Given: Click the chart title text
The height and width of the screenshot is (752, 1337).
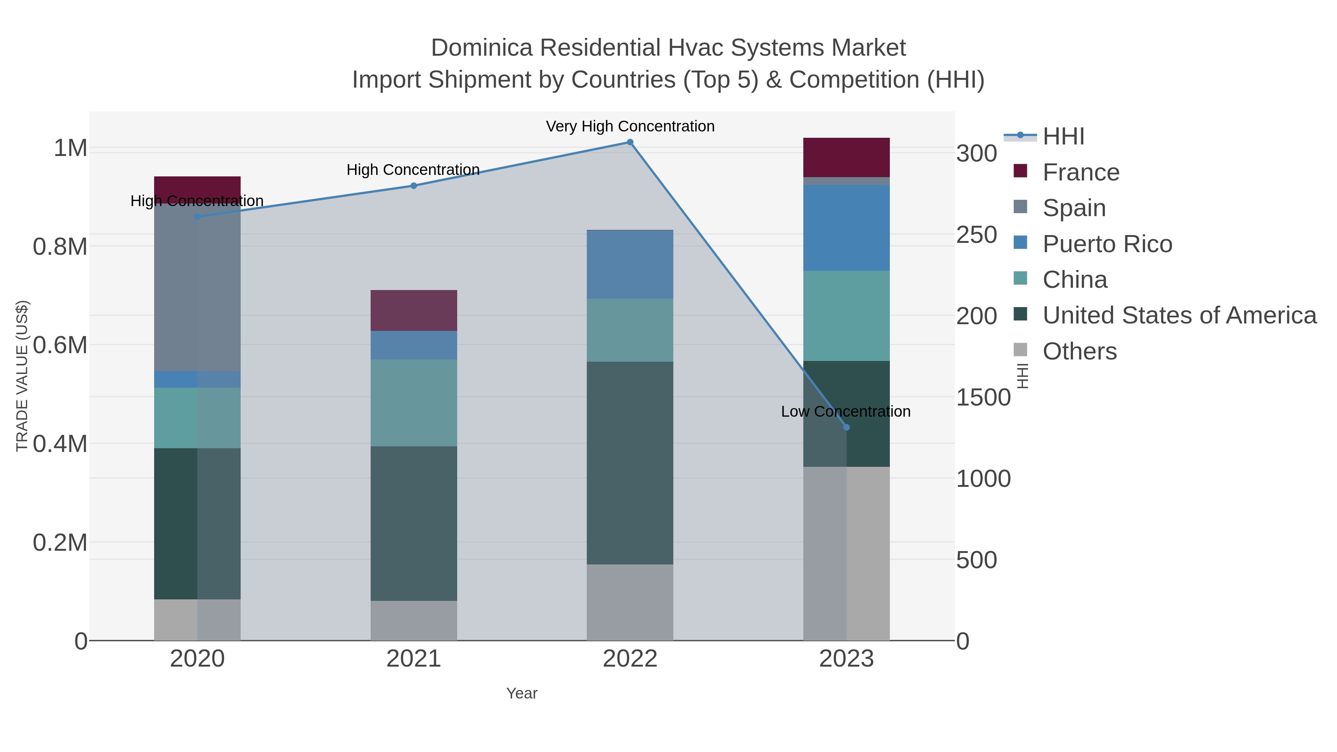Looking at the screenshot, I should click(668, 63).
